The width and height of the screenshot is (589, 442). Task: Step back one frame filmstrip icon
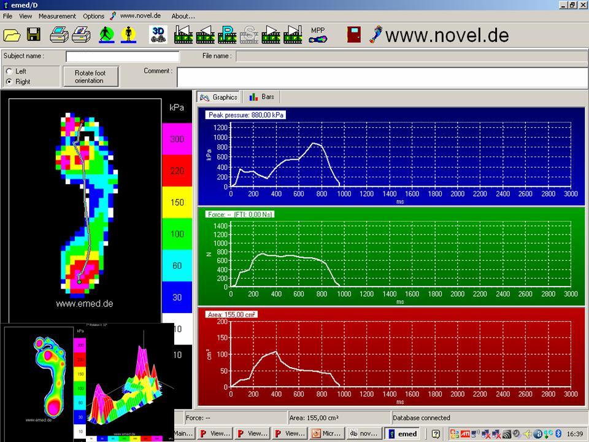(206, 34)
